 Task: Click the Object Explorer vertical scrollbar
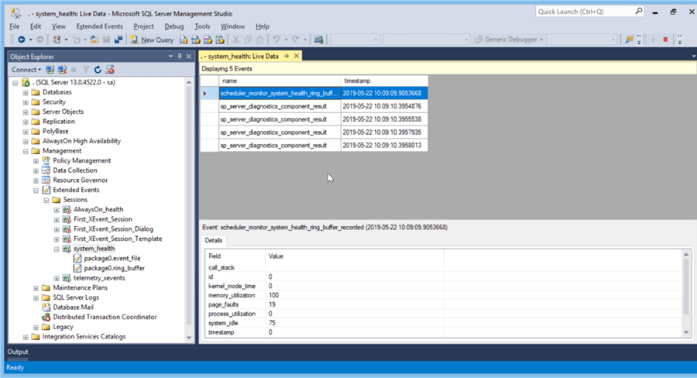(x=189, y=209)
